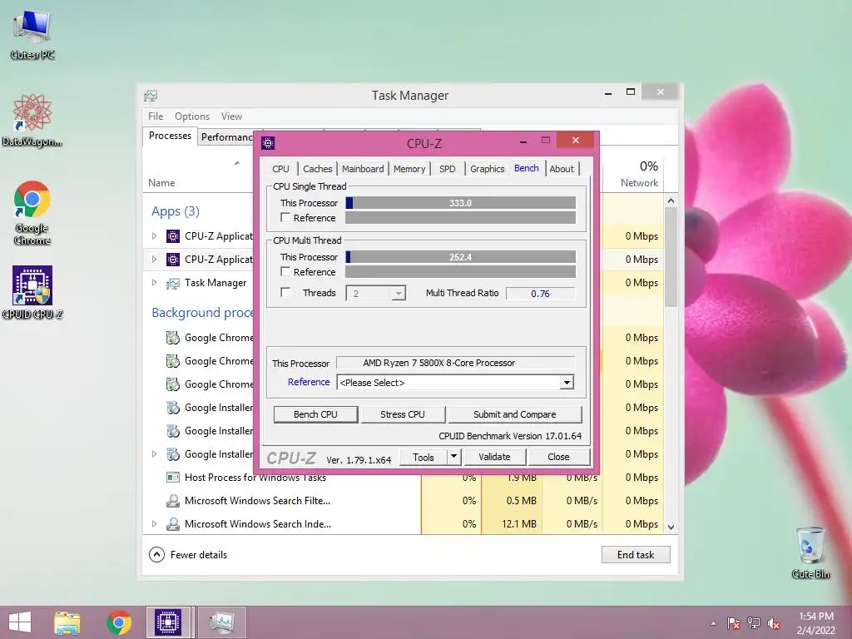The image size is (852, 639).
Task: Click Single Thread score bar 333.0
Action: point(460,203)
